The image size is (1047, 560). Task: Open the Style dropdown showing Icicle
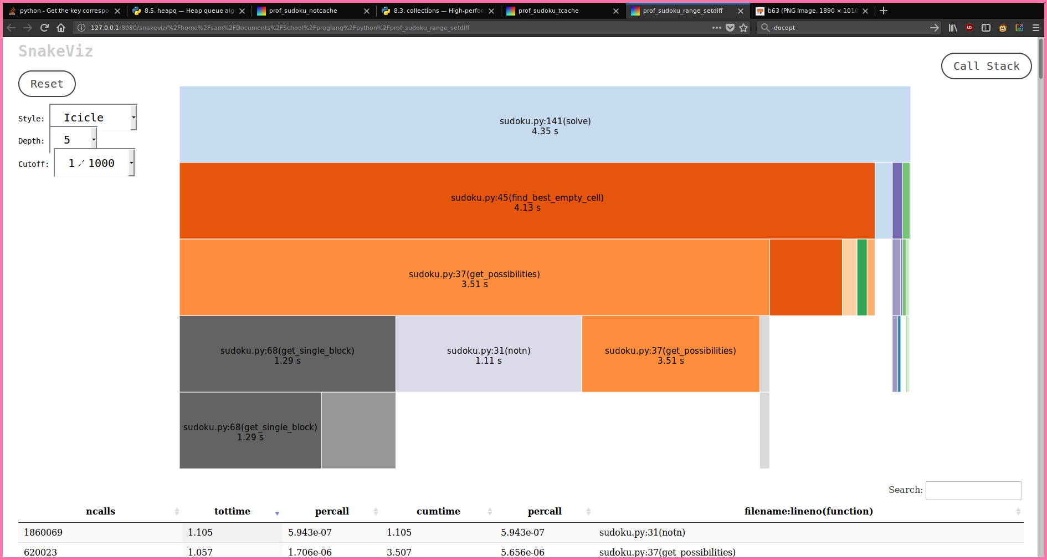pos(94,118)
